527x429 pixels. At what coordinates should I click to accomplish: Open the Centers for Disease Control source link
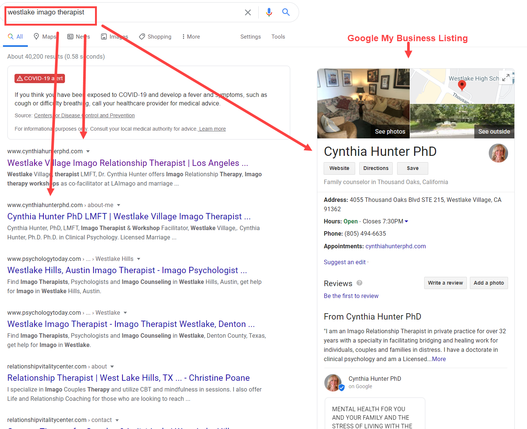tap(84, 115)
